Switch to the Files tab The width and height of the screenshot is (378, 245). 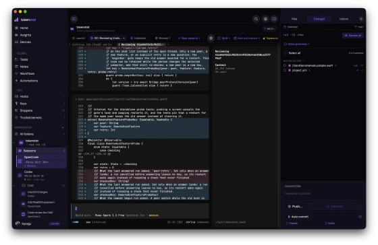pyautogui.click(x=294, y=19)
